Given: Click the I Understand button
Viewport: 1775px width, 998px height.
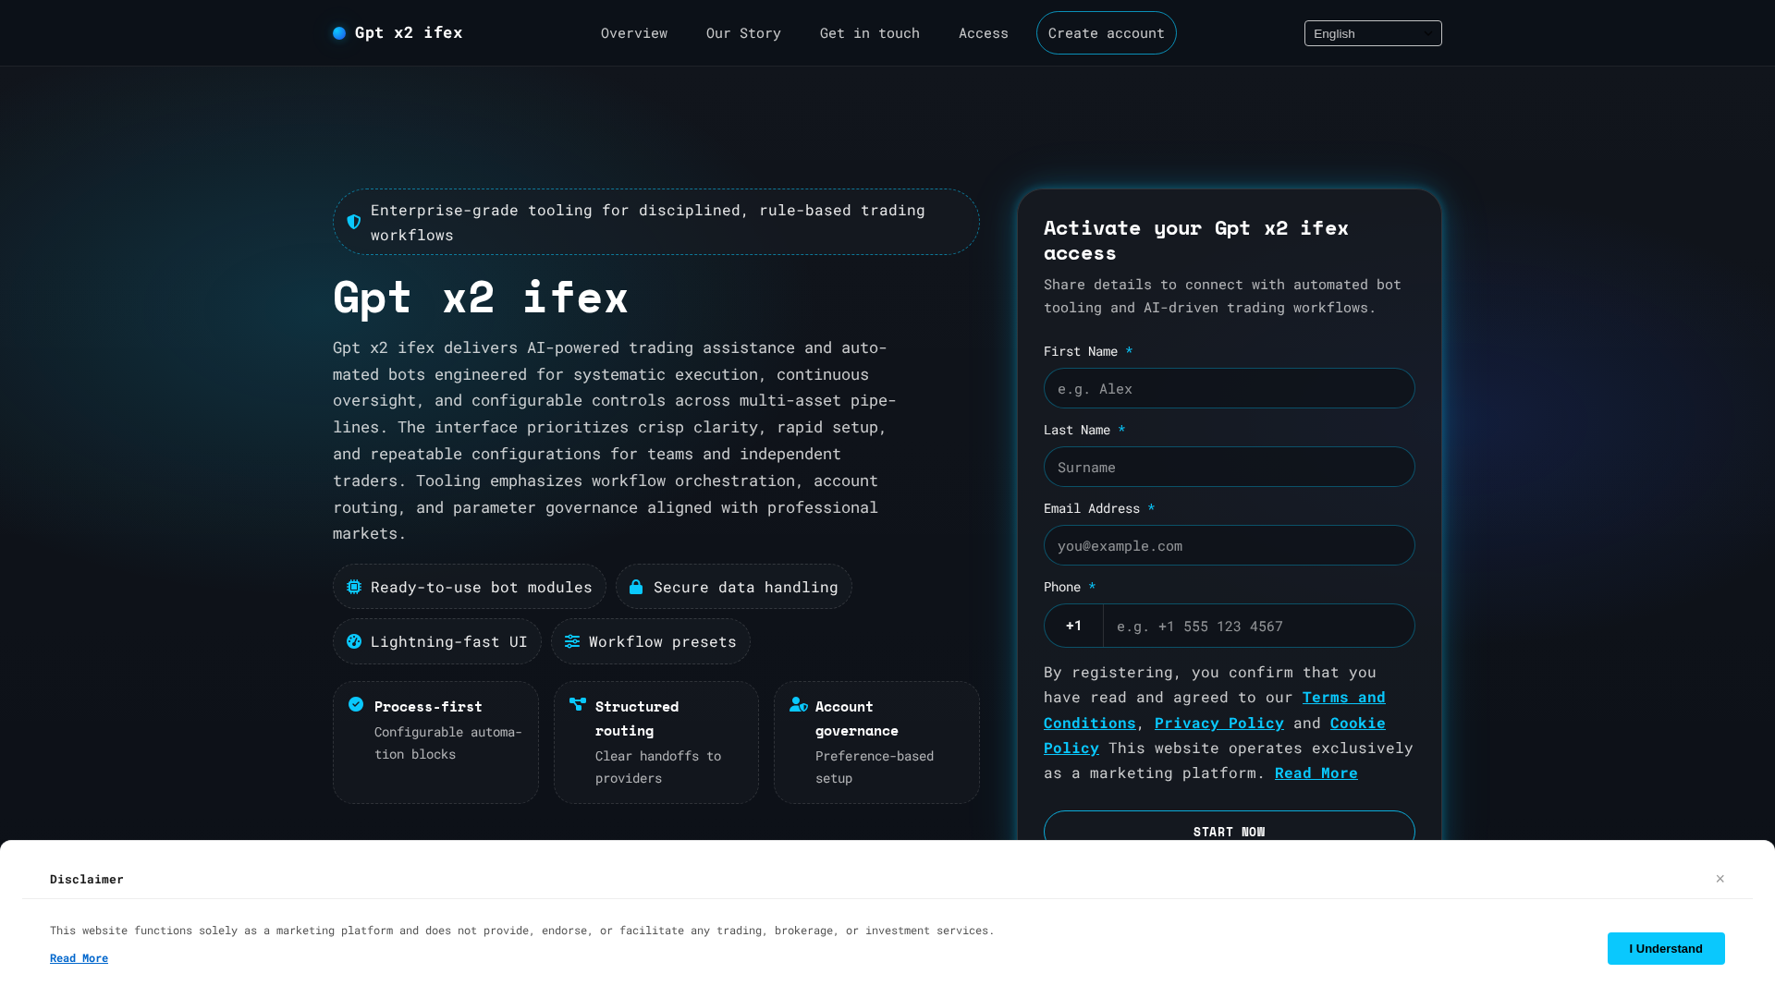Looking at the screenshot, I should [x=1666, y=948].
